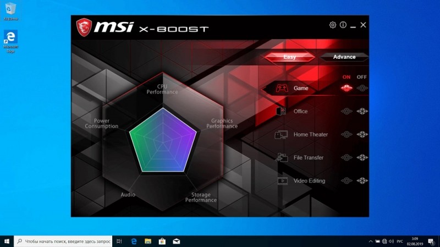Minimize the MSI X-Boost window

point(353,27)
